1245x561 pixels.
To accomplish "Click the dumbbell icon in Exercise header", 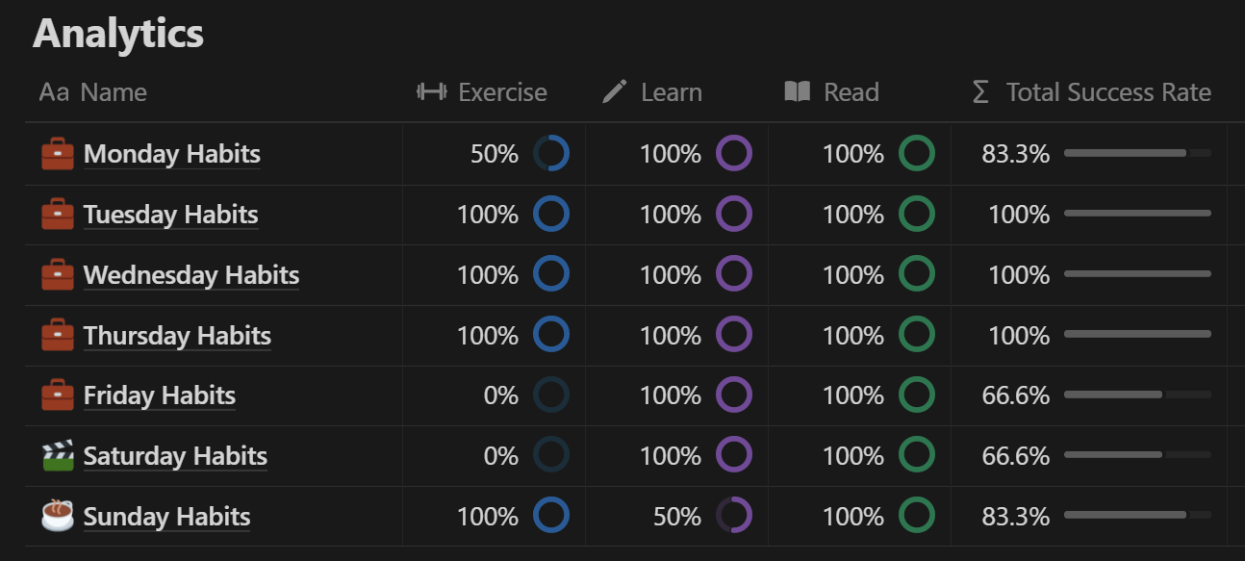I will pos(432,92).
